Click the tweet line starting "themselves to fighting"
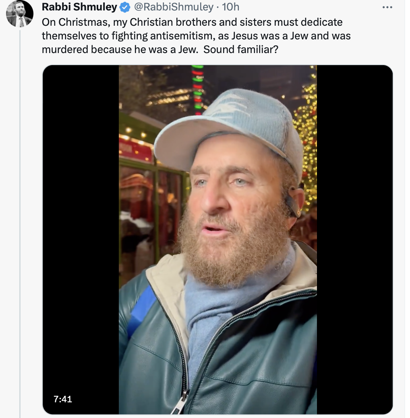Viewport: 410px width, 418px height. pyautogui.click(x=196, y=36)
